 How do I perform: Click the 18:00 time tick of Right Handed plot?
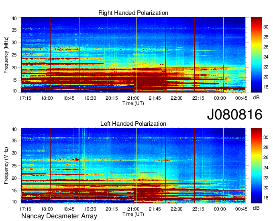tap(47, 98)
